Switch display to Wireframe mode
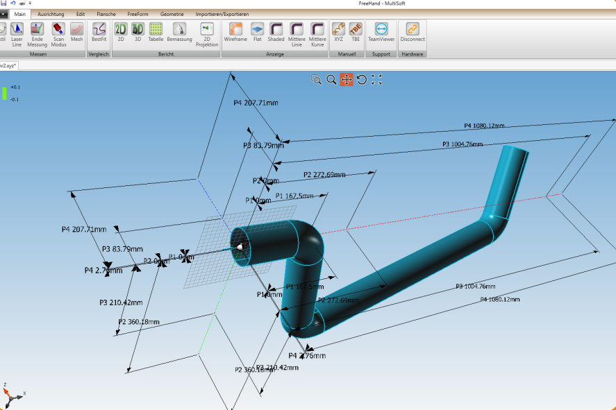 235,33
